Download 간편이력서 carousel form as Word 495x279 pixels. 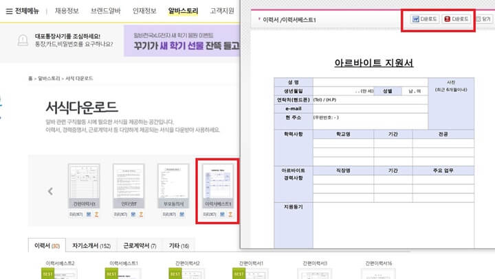pos(89,214)
